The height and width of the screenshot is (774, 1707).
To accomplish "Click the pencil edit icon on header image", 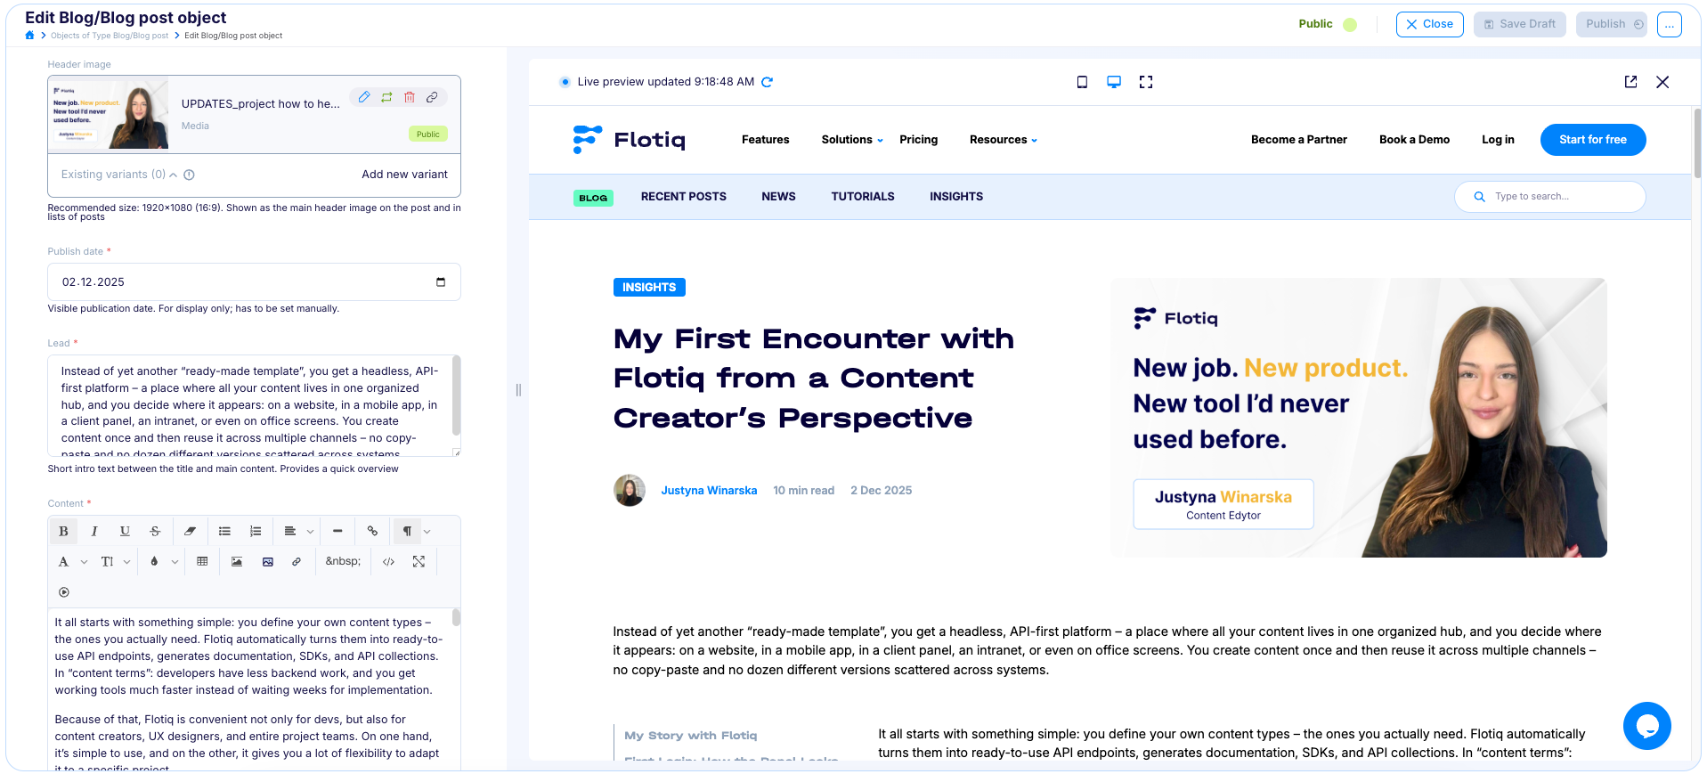I will click(364, 97).
